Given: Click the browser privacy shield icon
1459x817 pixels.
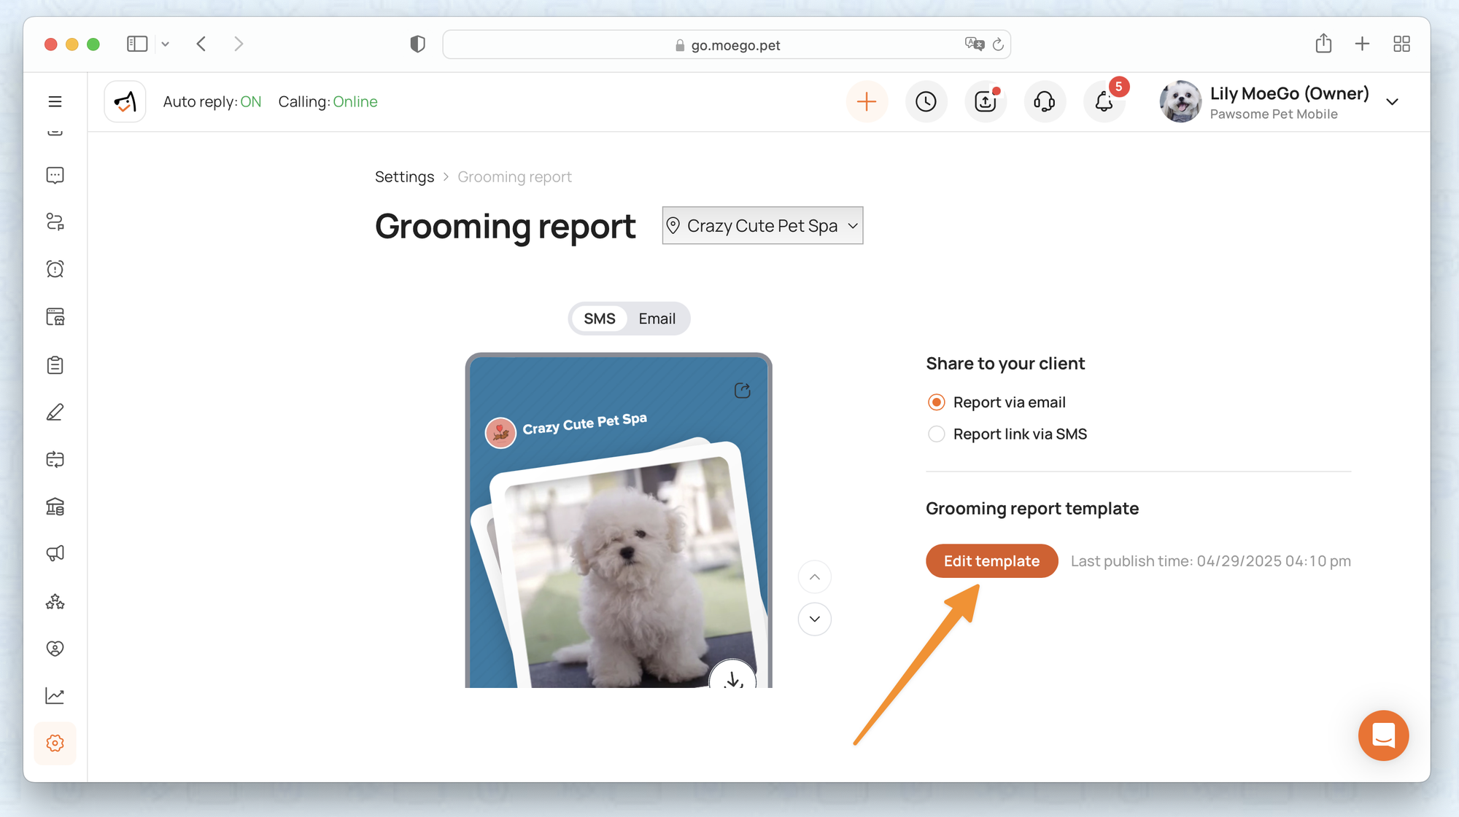Looking at the screenshot, I should [417, 44].
